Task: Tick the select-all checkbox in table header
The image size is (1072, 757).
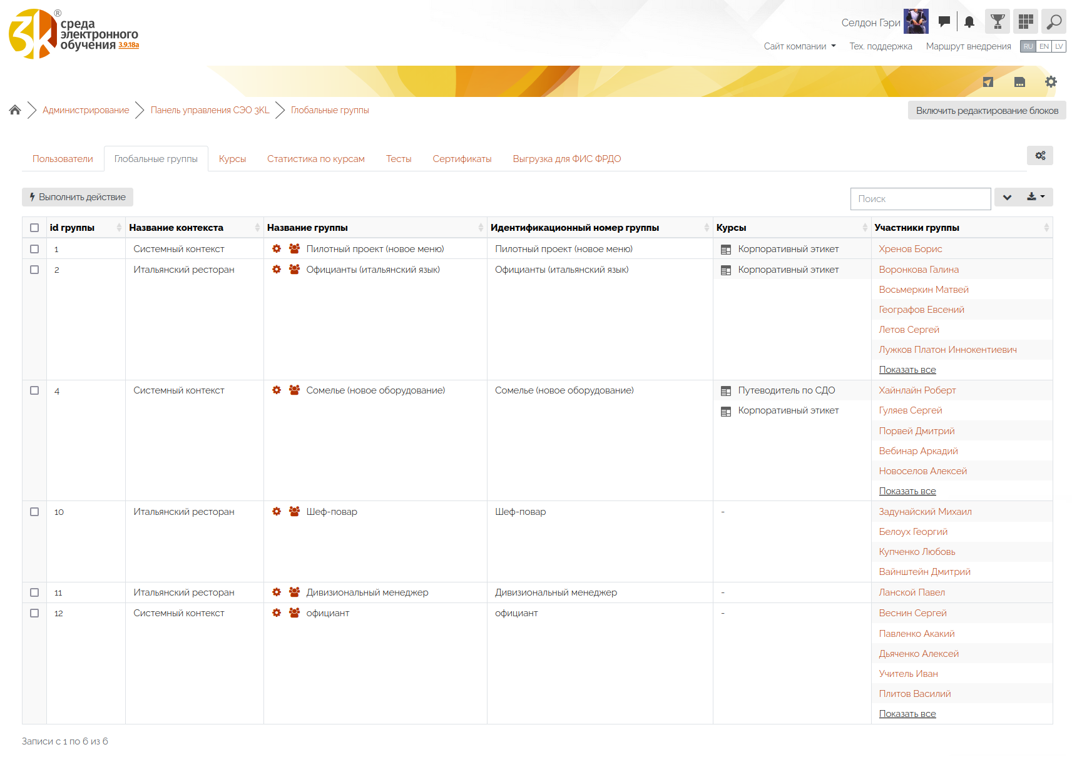Action: 34,228
